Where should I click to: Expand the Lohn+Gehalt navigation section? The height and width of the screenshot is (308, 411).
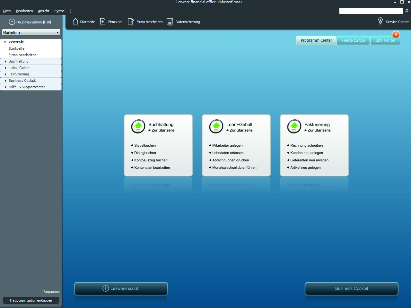point(5,68)
